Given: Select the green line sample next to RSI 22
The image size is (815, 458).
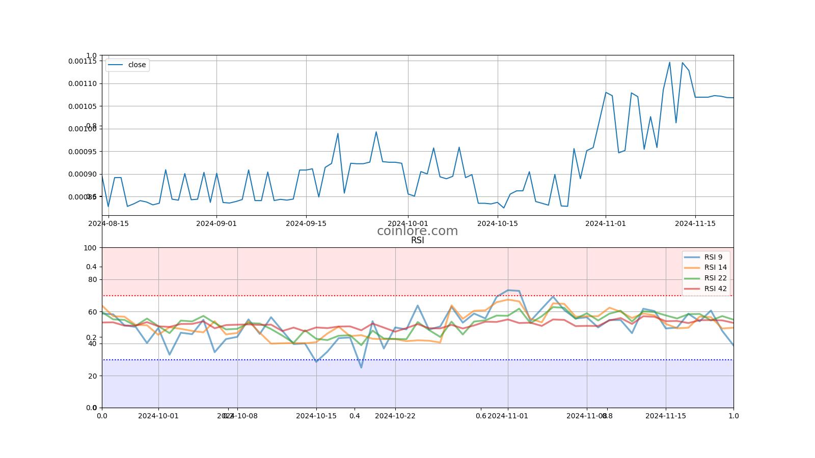Looking at the screenshot, I should pos(692,278).
